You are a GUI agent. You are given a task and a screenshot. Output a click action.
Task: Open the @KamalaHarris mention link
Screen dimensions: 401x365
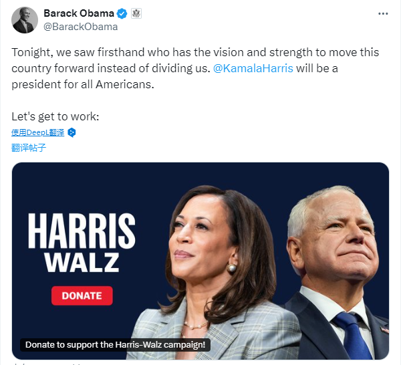pyautogui.click(x=253, y=68)
